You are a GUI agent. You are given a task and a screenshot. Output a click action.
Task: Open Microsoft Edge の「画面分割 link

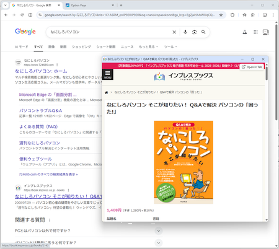pos(48,95)
